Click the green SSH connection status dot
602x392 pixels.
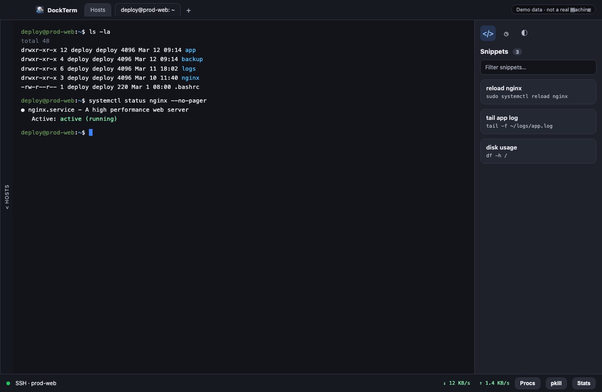coord(8,383)
